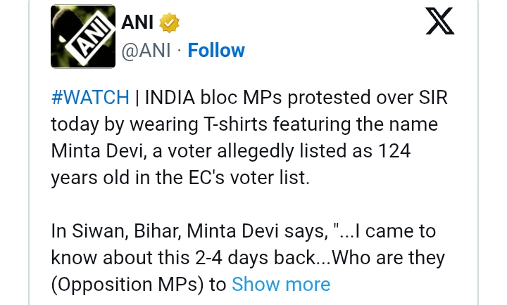
Task: Click the ANI display name
Action: [139, 24]
